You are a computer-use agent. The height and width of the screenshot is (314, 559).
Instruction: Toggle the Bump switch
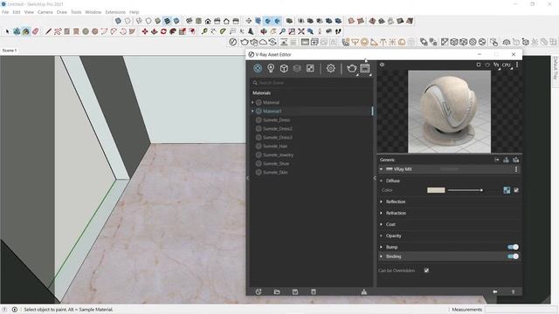513,247
